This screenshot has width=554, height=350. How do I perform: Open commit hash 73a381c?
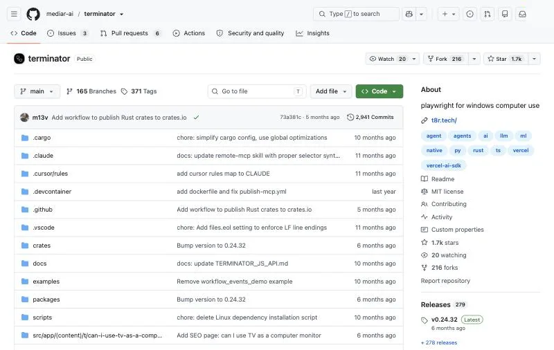tap(290, 117)
